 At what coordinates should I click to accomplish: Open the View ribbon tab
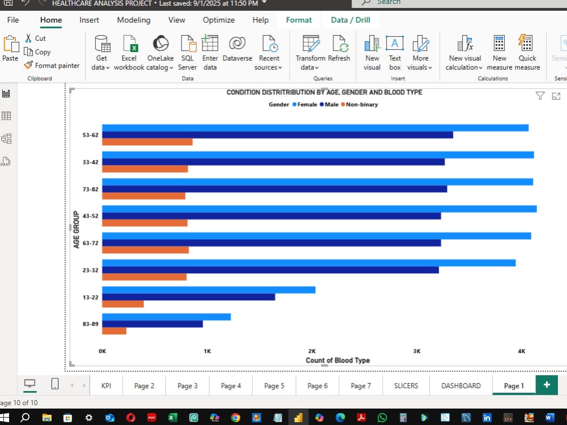tap(176, 20)
